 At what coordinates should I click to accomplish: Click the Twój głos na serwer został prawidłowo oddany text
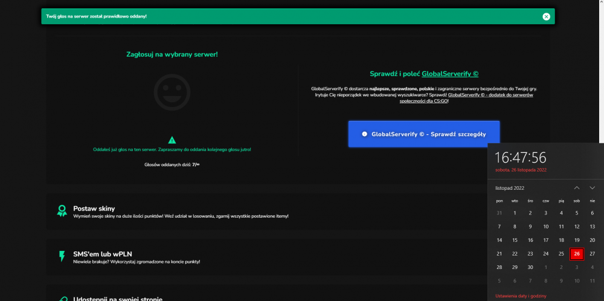pyautogui.click(x=96, y=16)
